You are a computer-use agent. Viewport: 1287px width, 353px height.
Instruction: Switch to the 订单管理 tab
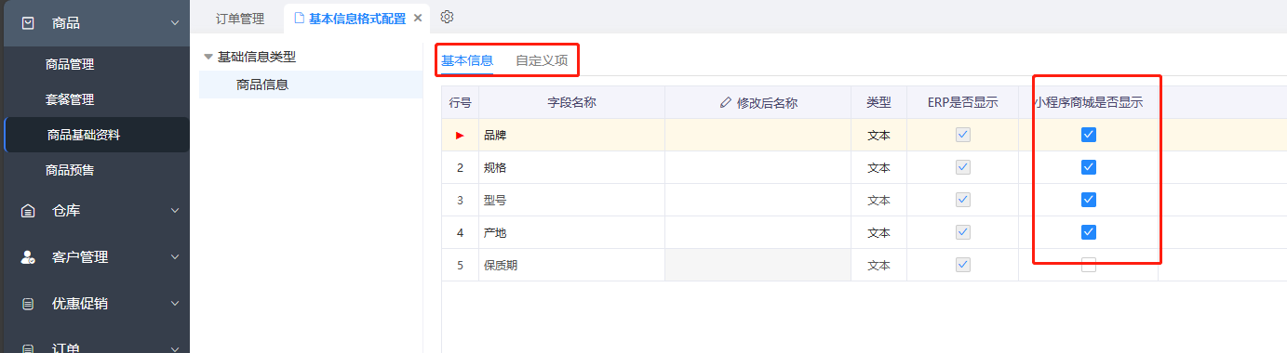click(x=240, y=18)
